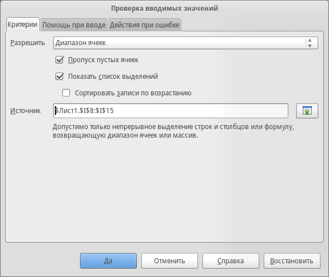Click inside the Источник range input field
This screenshot has width=329, height=277.
click(x=171, y=111)
